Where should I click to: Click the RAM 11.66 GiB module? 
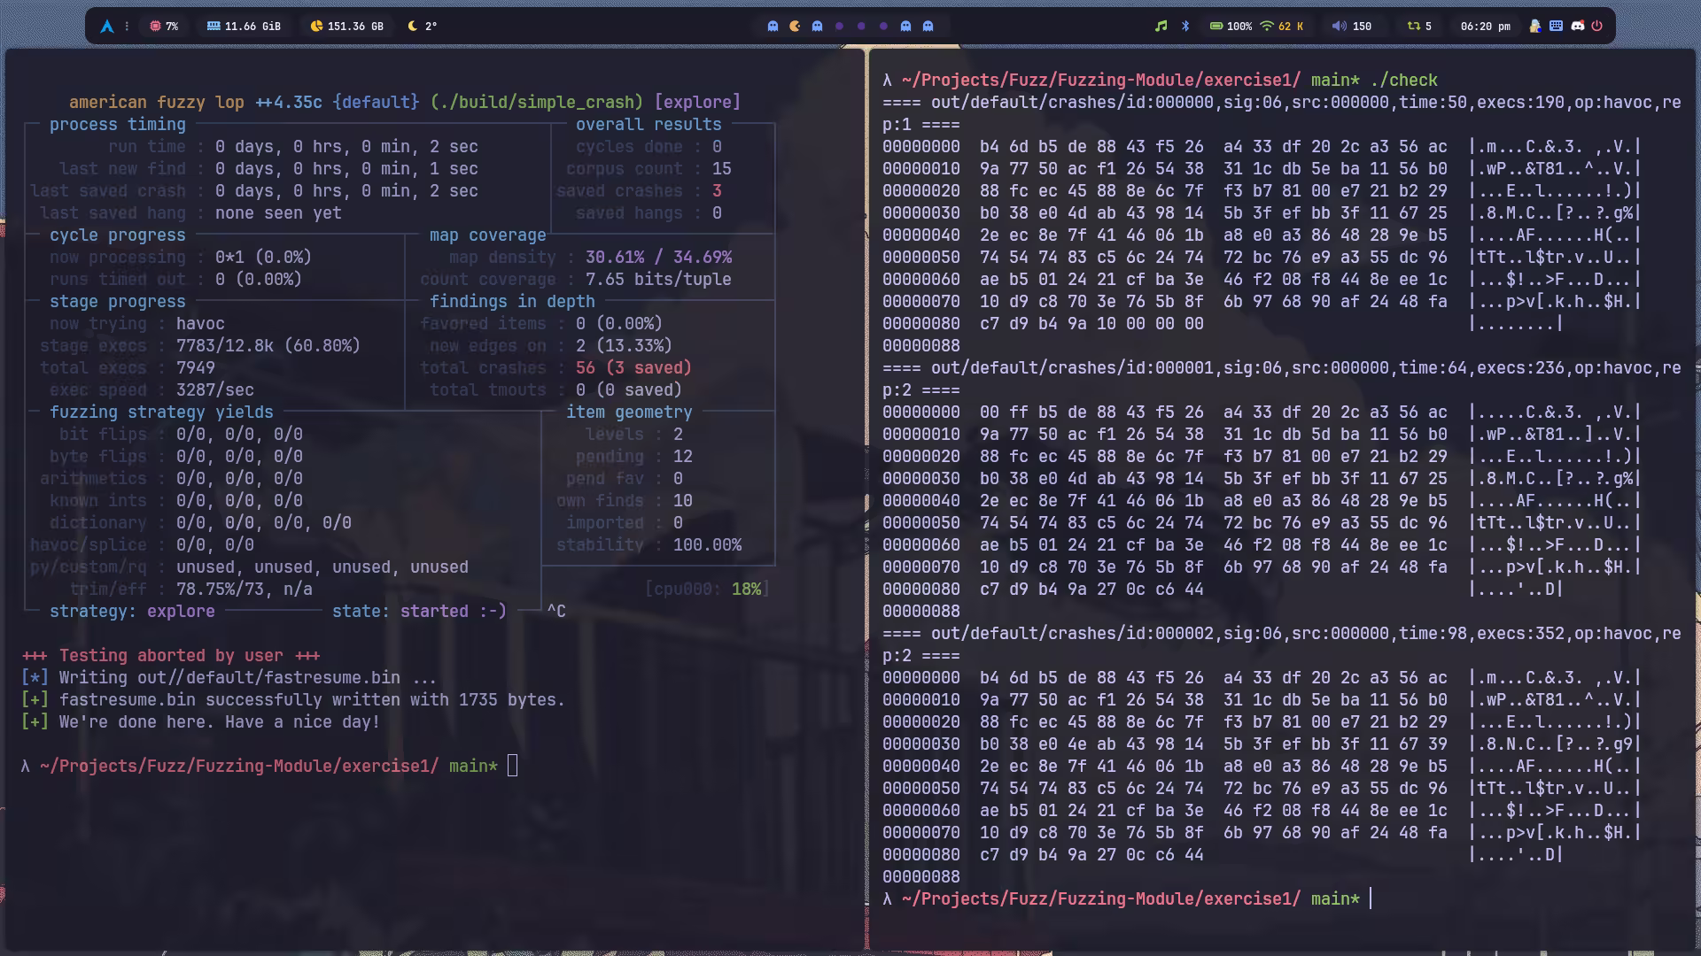point(244,27)
